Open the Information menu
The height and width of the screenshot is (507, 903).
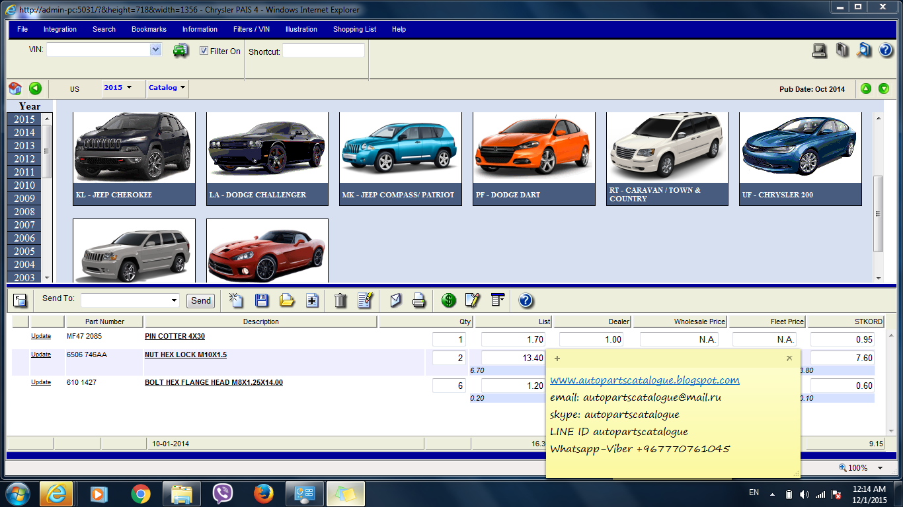[x=200, y=29]
